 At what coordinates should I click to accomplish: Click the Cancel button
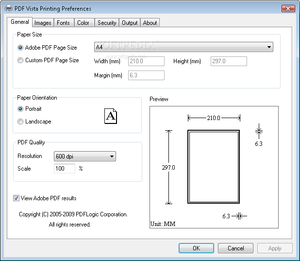coord(235,248)
